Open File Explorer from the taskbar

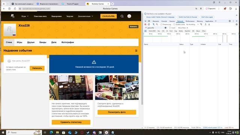coord(57,132)
